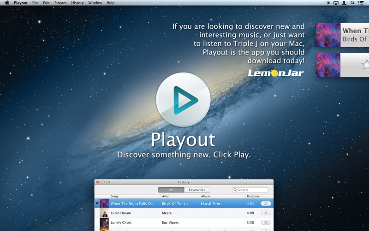Click the action button in the Birds Of Tokyo row
This screenshot has width=369, height=231.
pos(266,203)
